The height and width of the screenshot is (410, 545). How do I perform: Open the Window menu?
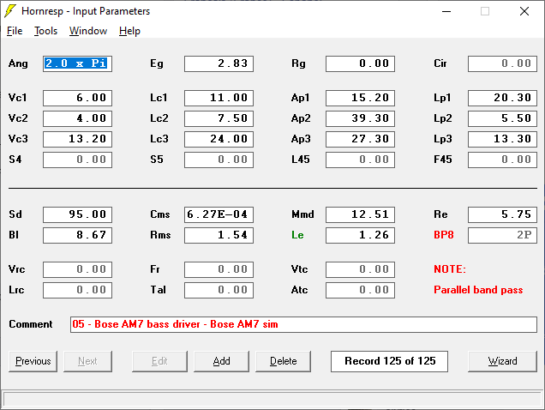point(88,31)
